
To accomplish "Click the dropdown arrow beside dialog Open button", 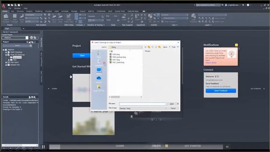I will pyautogui.click(x=178, y=104).
